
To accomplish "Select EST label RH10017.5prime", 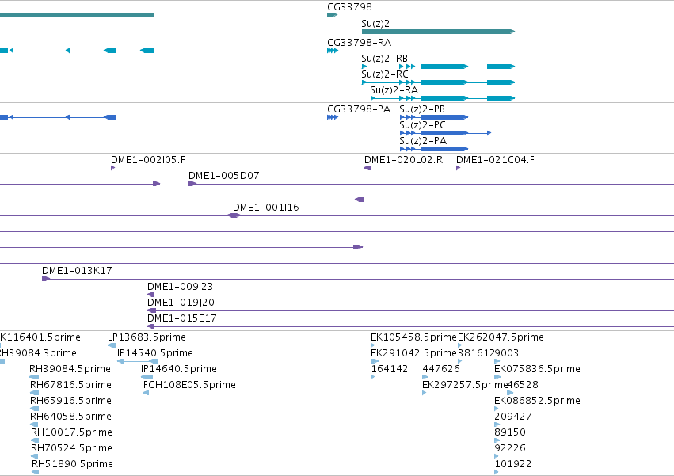I will tap(71, 433).
